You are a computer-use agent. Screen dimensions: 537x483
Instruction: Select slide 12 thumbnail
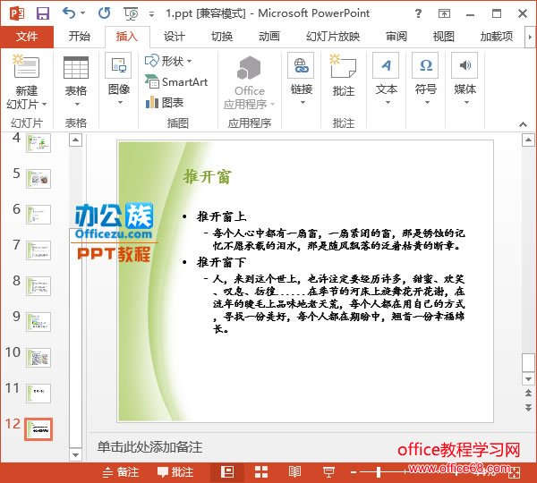point(38,429)
